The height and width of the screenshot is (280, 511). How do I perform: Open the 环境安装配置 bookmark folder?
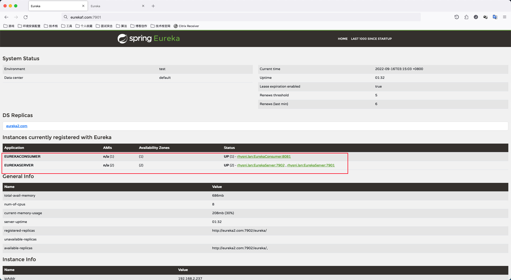[29, 26]
